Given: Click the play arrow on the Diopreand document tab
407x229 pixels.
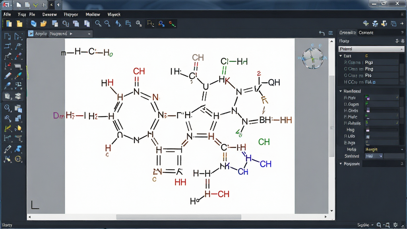Looking at the screenshot, I should coord(71,34).
